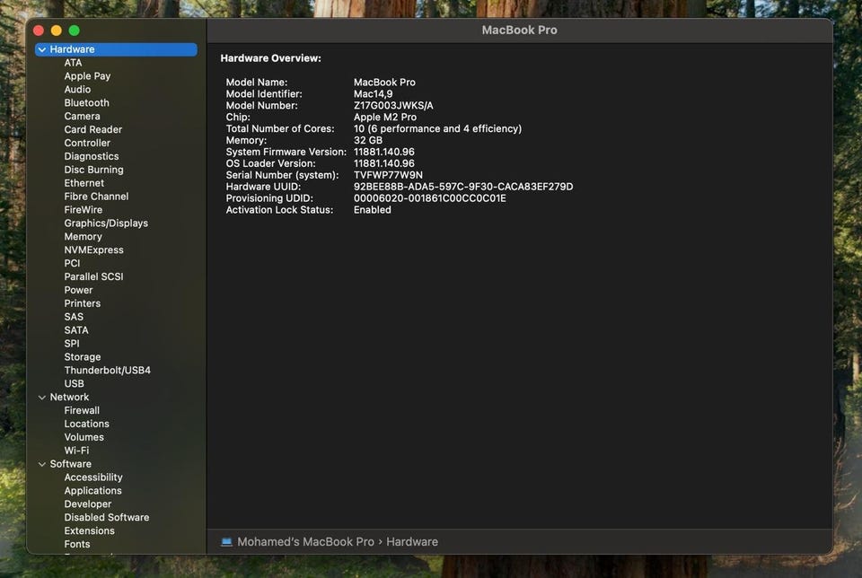Collapse the Hardware section chevron
Image resolution: width=862 pixels, height=578 pixels.
[42, 49]
